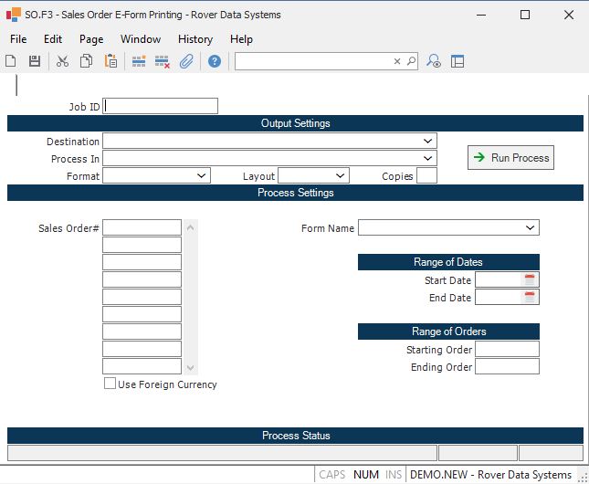Click the Cut scissors icon

pos(62,61)
